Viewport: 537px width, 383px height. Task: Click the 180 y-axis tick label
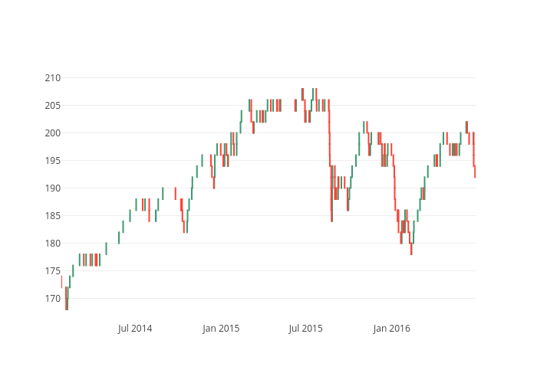(52, 244)
